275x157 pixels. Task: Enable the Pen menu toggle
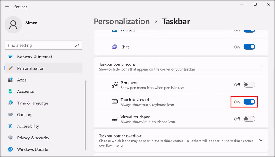[249, 85]
